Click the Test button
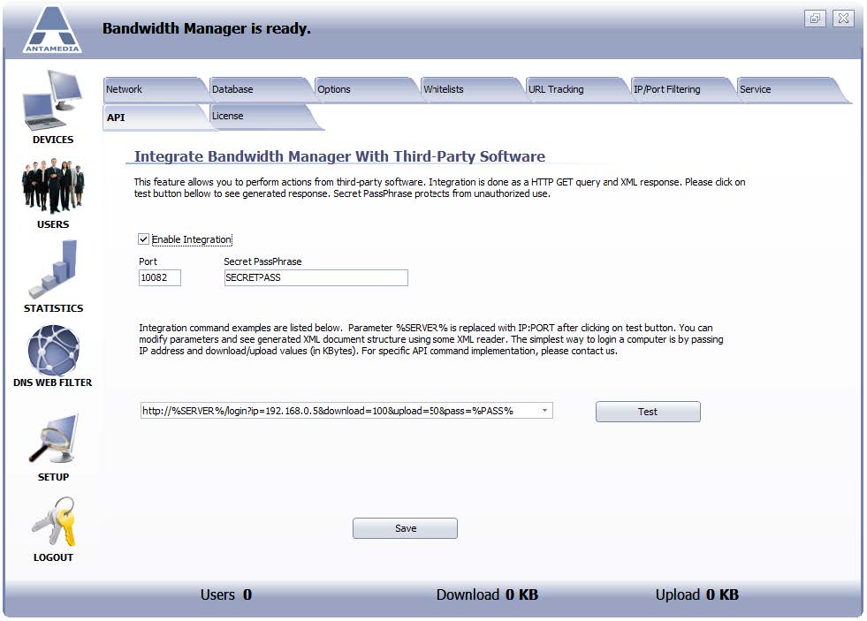 pyautogui.click(x=648, y=412)
